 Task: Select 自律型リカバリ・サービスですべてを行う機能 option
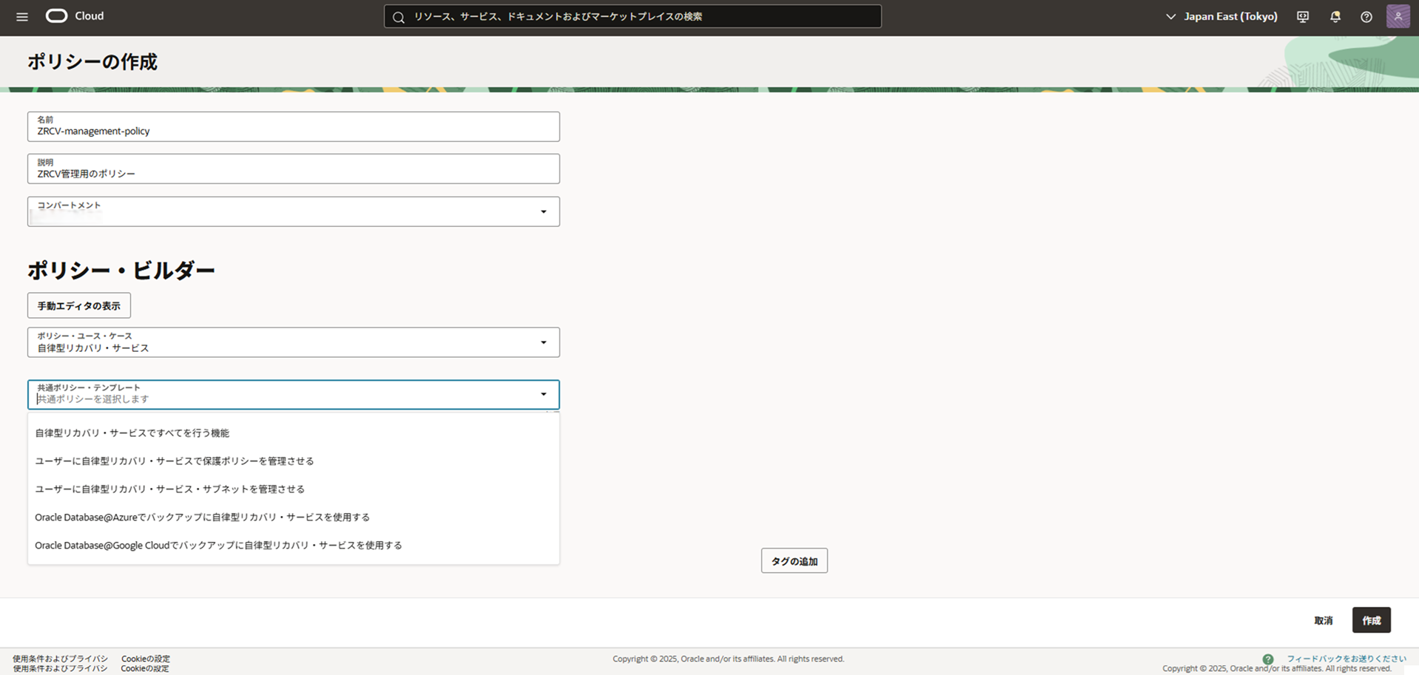(132, 433)
